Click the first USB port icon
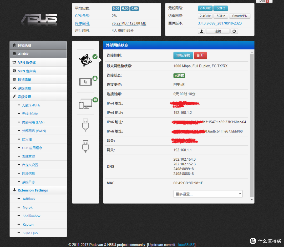Image resolution: width=284 pixels, height=247 pixels. 85,125
